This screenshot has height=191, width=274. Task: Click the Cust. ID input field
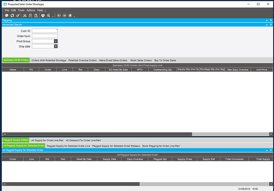tap(45, 31)
